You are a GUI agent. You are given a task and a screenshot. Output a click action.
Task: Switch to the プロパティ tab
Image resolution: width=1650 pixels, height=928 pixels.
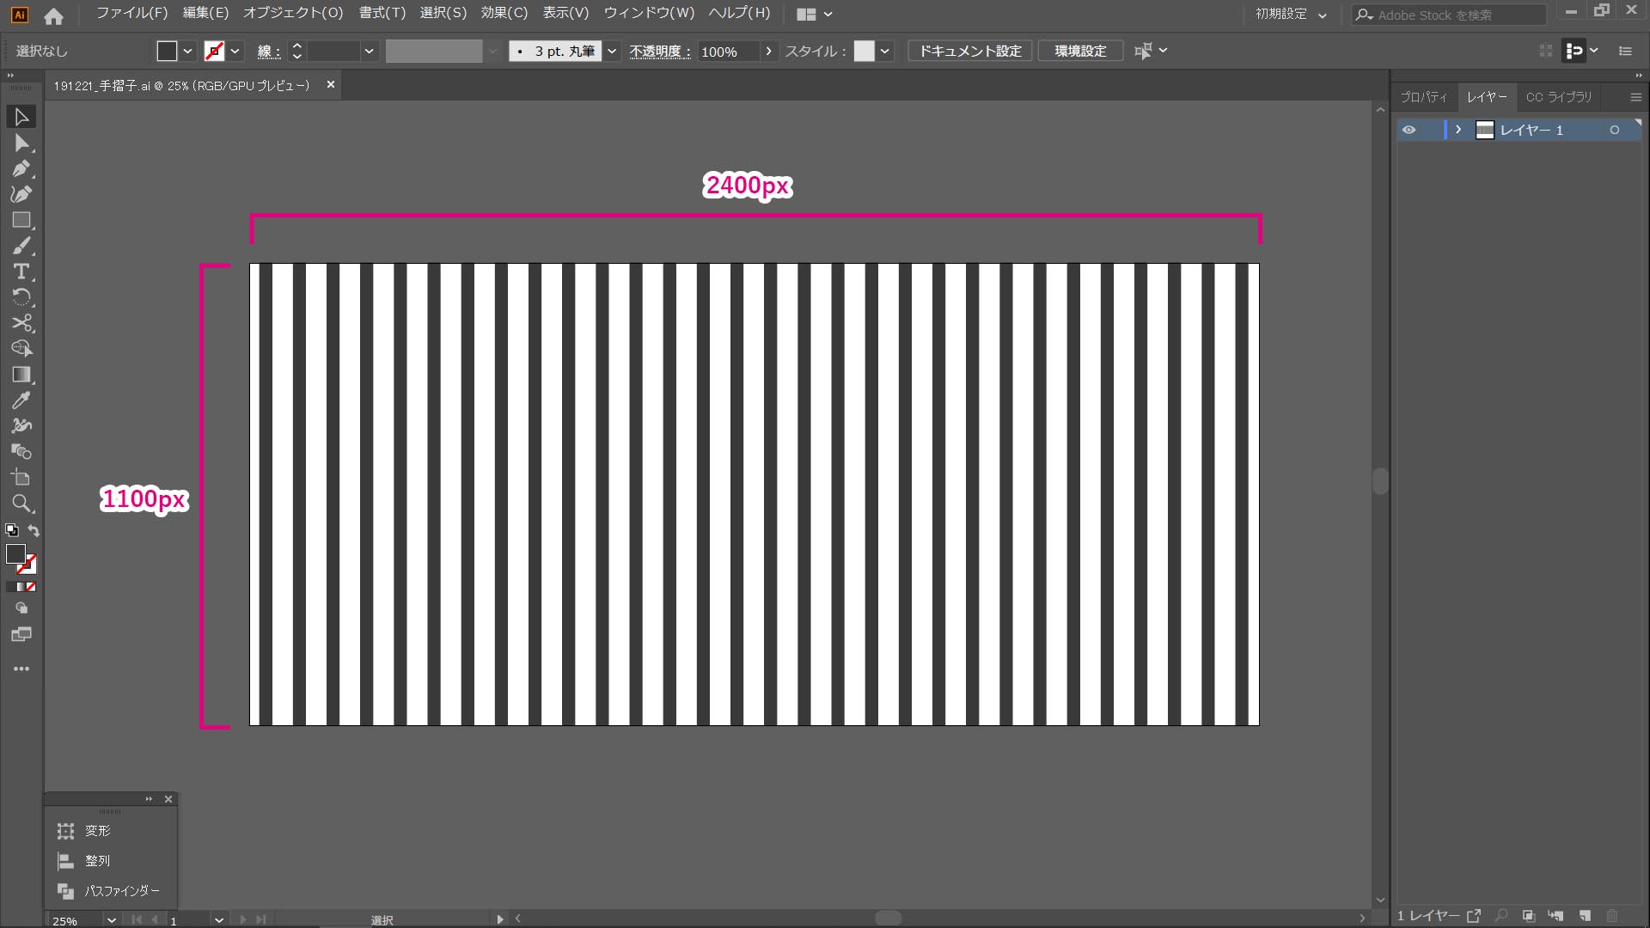(1423, 97)
